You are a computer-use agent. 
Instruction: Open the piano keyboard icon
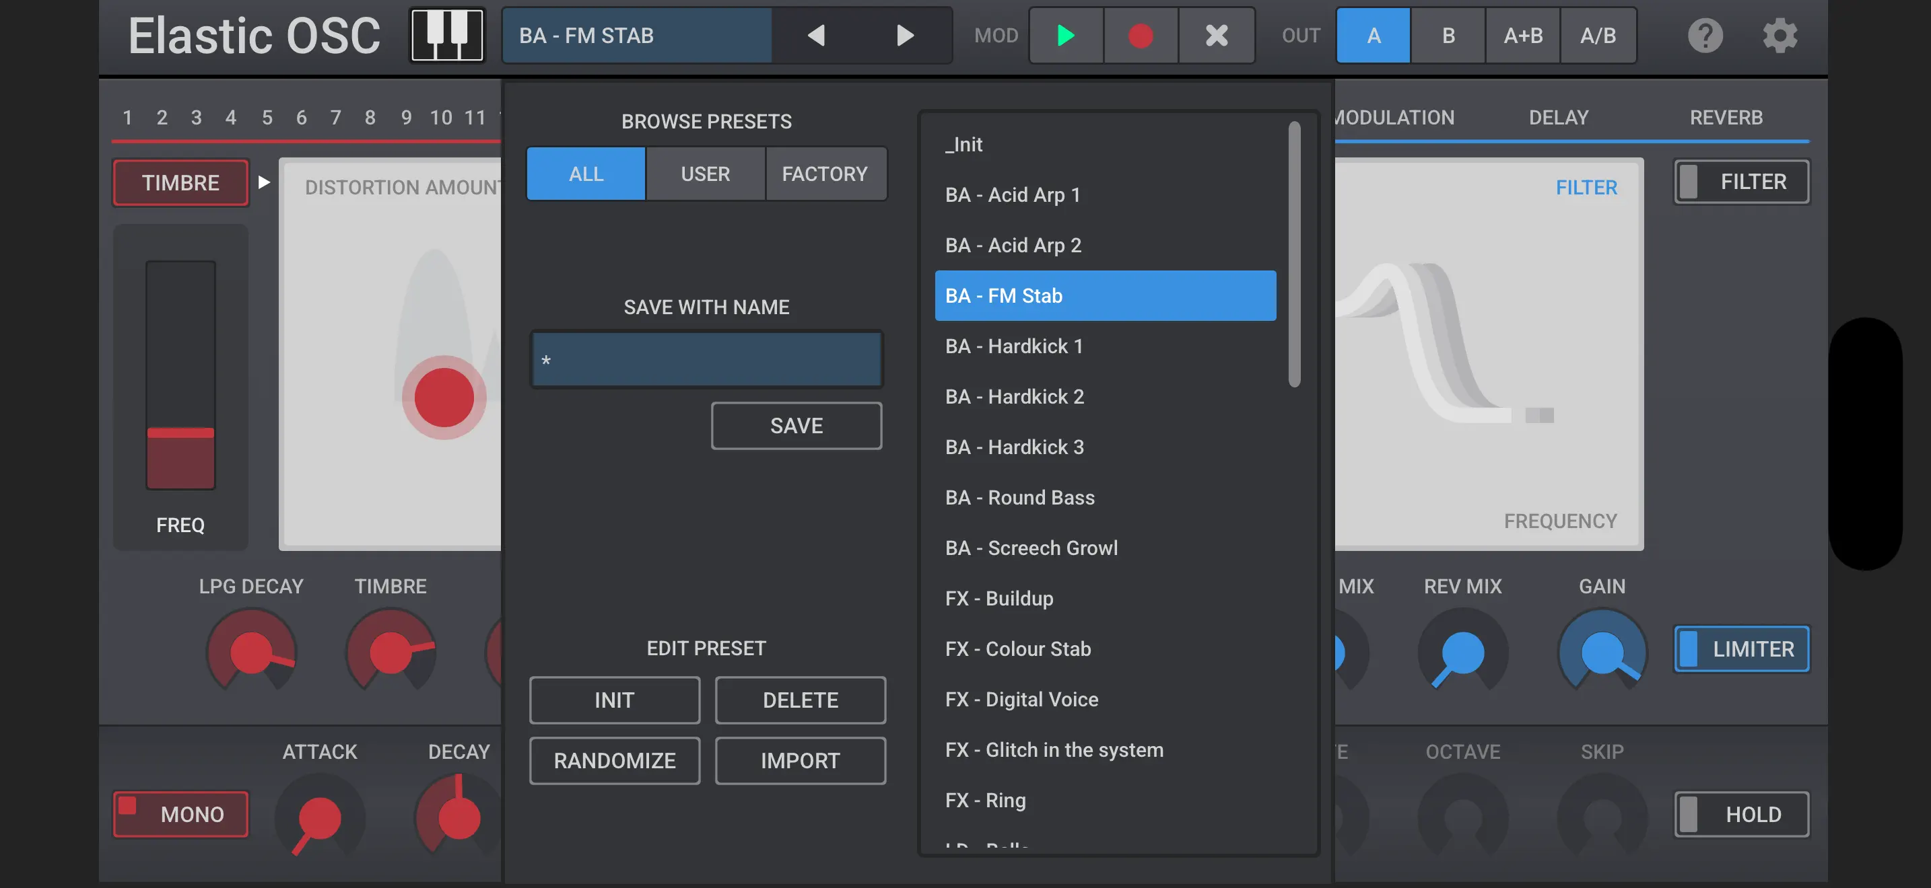(x=447, y=35)
